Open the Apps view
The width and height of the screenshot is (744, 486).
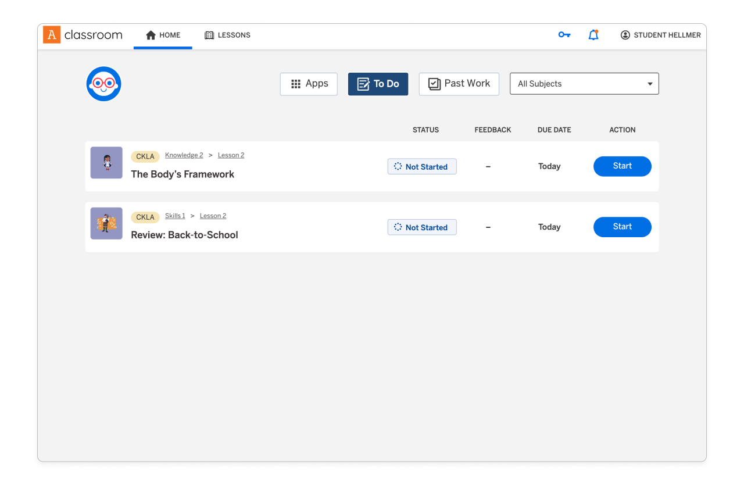pyautogui.click(x=309, y=84)
